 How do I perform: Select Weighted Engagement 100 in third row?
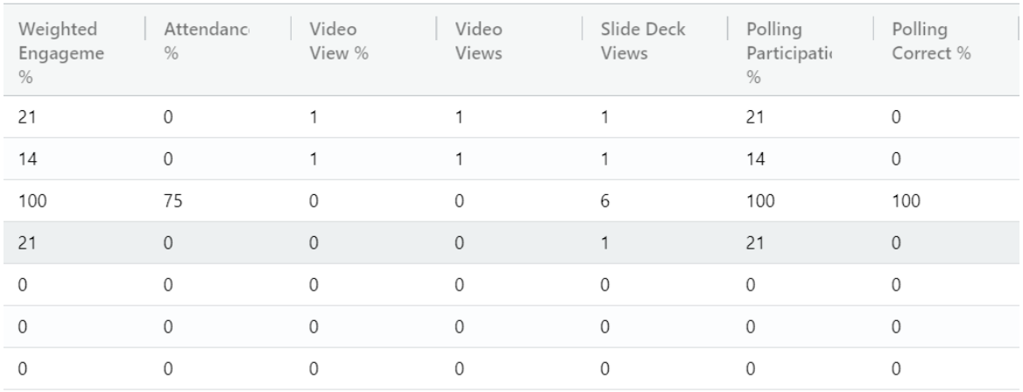[x=32, y=201]
